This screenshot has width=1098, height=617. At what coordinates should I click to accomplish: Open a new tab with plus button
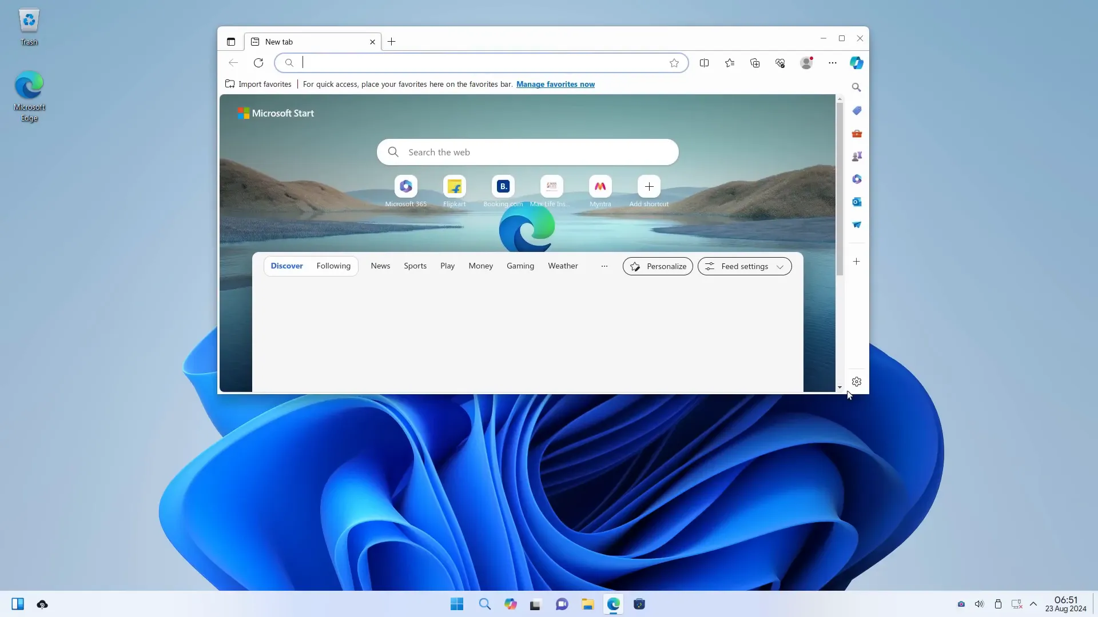pos(391,42)
